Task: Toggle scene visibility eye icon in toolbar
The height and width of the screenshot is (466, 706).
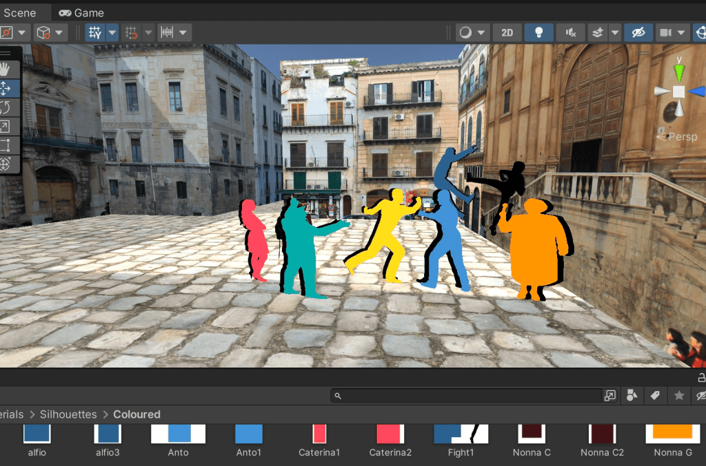Action: 638,32
